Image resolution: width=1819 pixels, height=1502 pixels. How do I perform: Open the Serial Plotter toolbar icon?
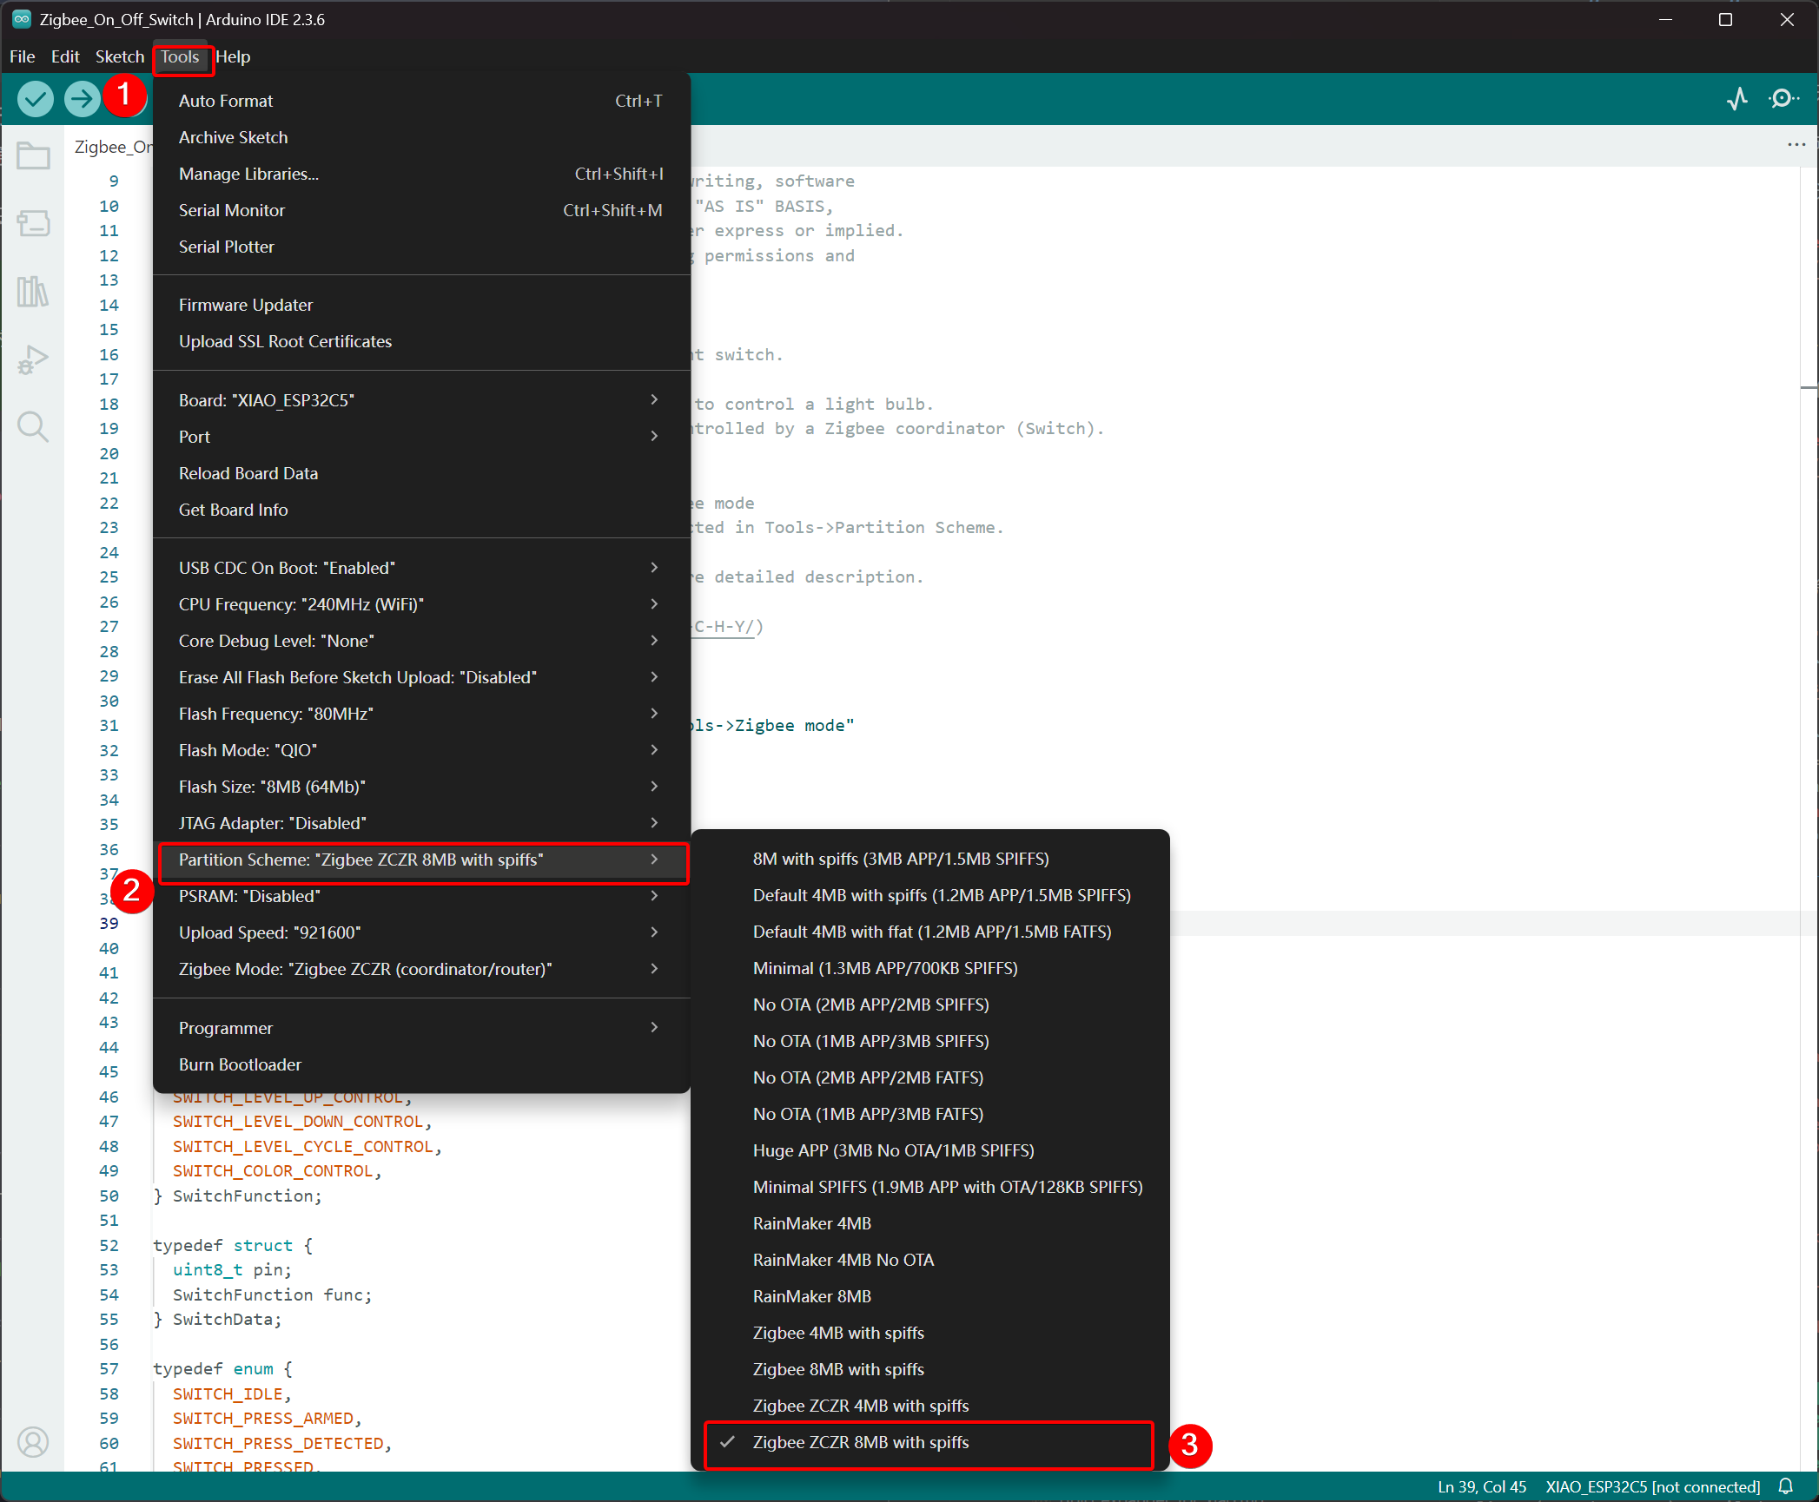pyautogui.click(x=1737, y=99)
